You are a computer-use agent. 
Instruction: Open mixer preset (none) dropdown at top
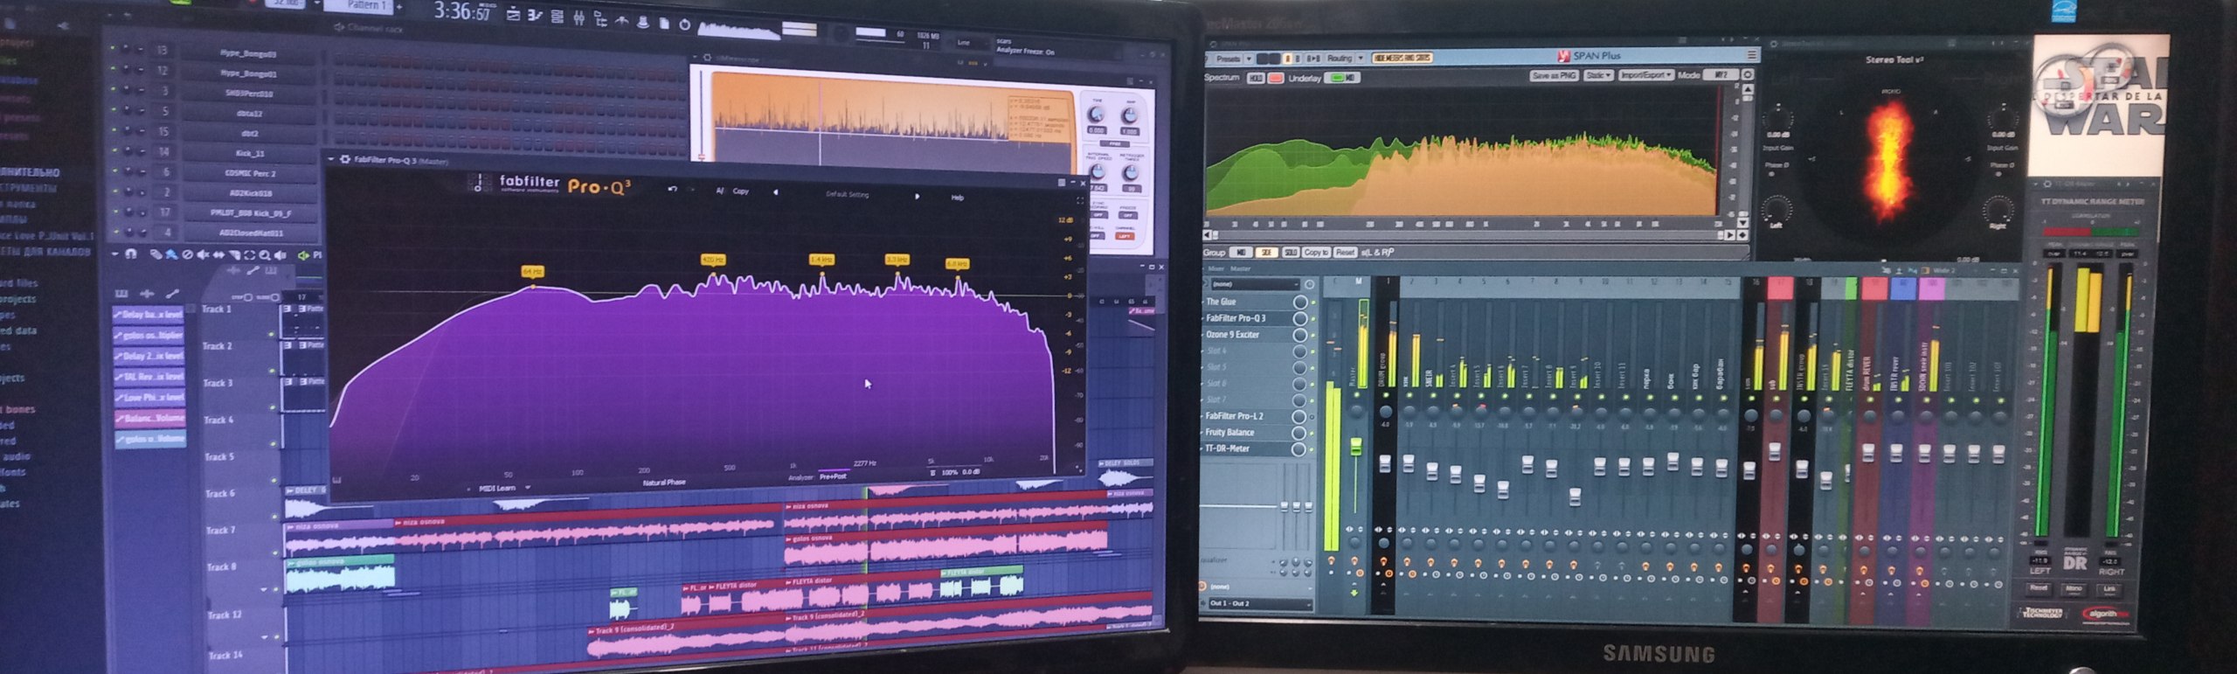click(x=1256, y=283)
